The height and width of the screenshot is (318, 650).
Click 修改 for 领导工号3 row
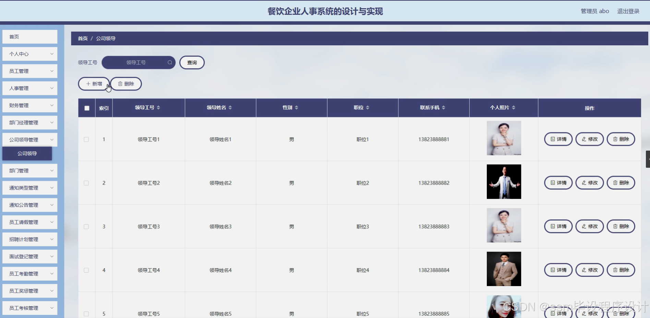click(x=590, y=226)
